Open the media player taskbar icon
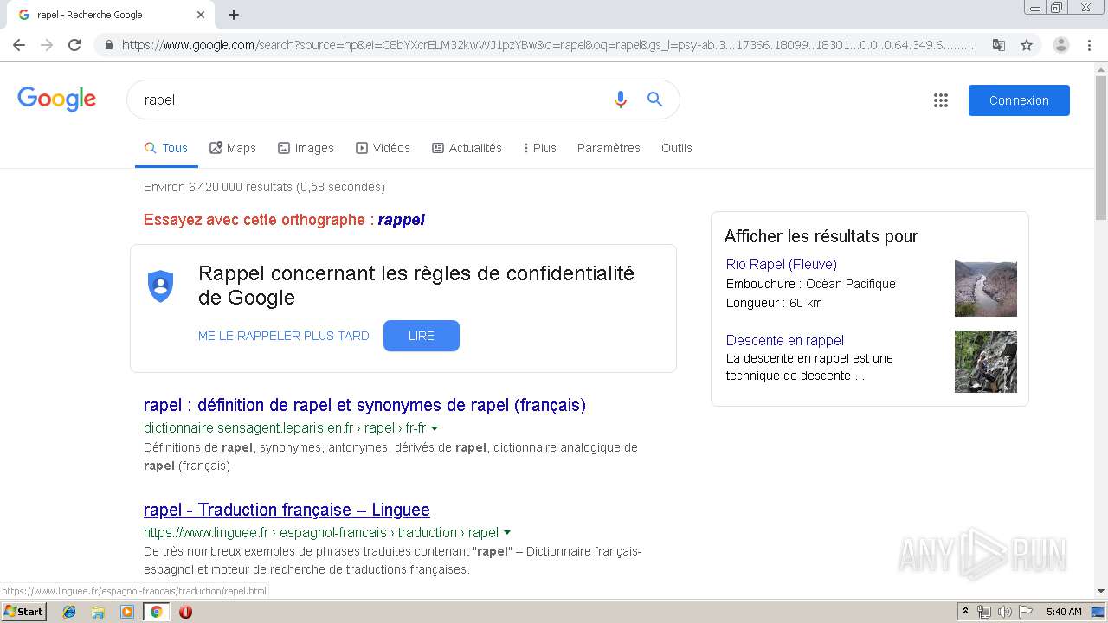The height and width of the screenshot is (623, 1108). (x=127, y=612)
